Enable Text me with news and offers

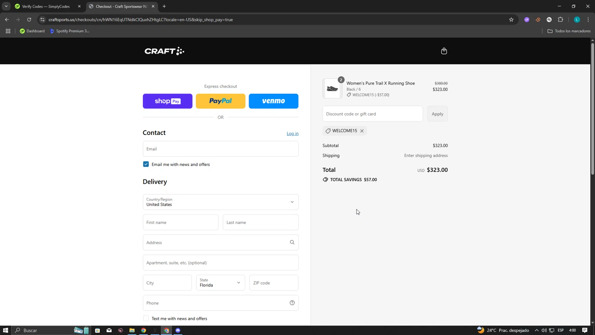[146, 318]
